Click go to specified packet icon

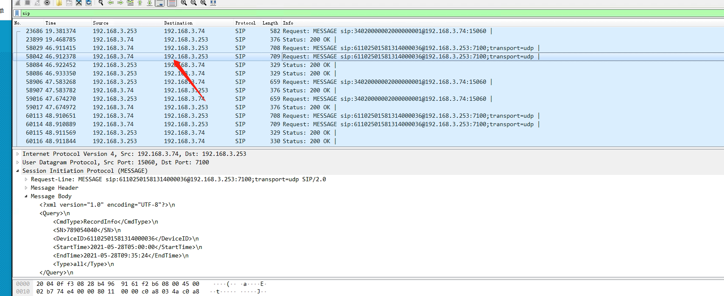[130, 3]
